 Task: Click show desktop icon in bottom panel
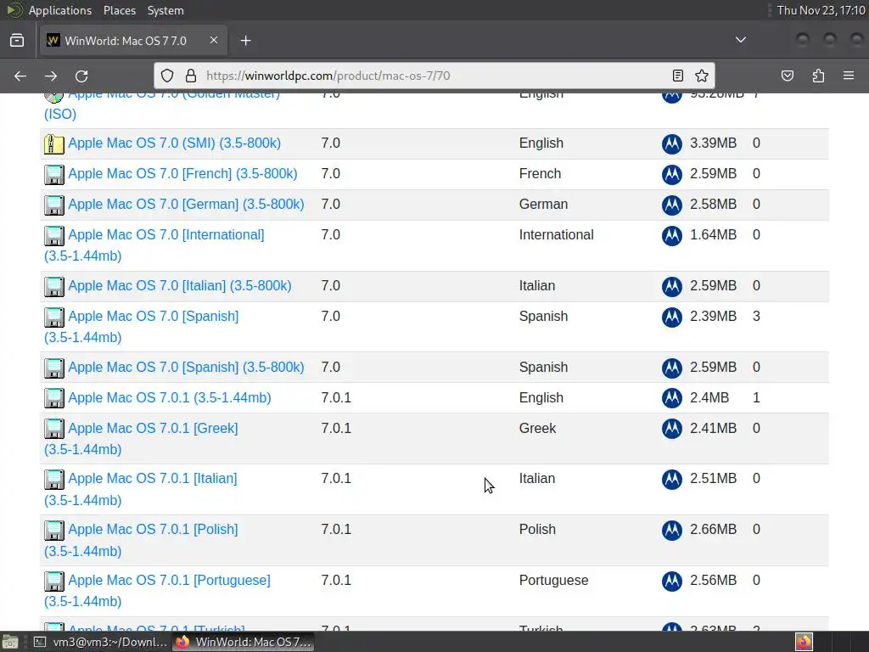[x=10, y=642]
